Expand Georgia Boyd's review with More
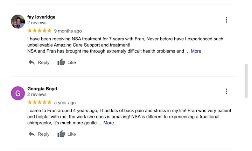The image size is (252, 151). (108, 123)
